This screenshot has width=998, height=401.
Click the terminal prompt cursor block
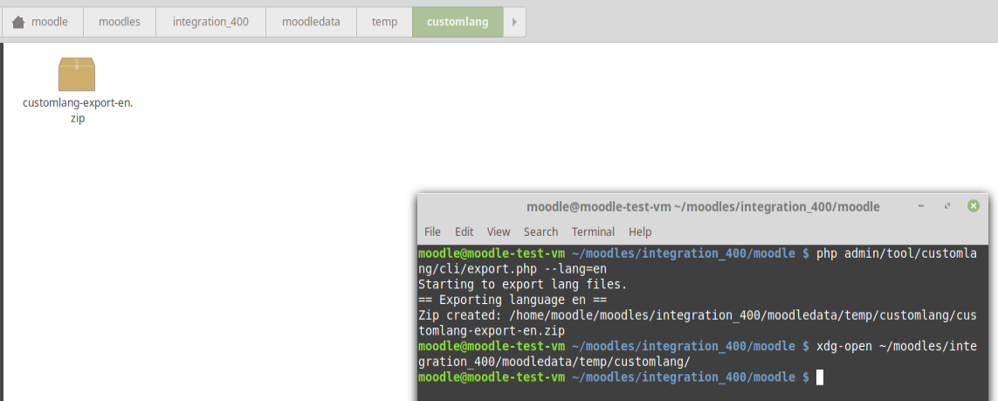point(820,377)
